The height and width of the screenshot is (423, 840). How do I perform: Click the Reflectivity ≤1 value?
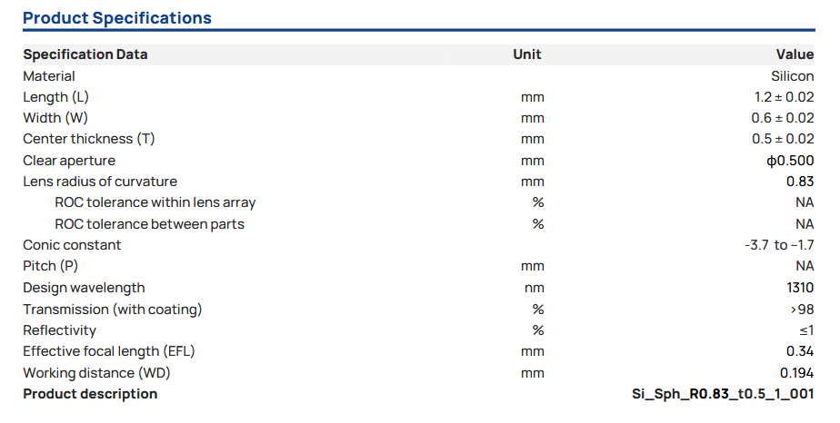[806, 330]
